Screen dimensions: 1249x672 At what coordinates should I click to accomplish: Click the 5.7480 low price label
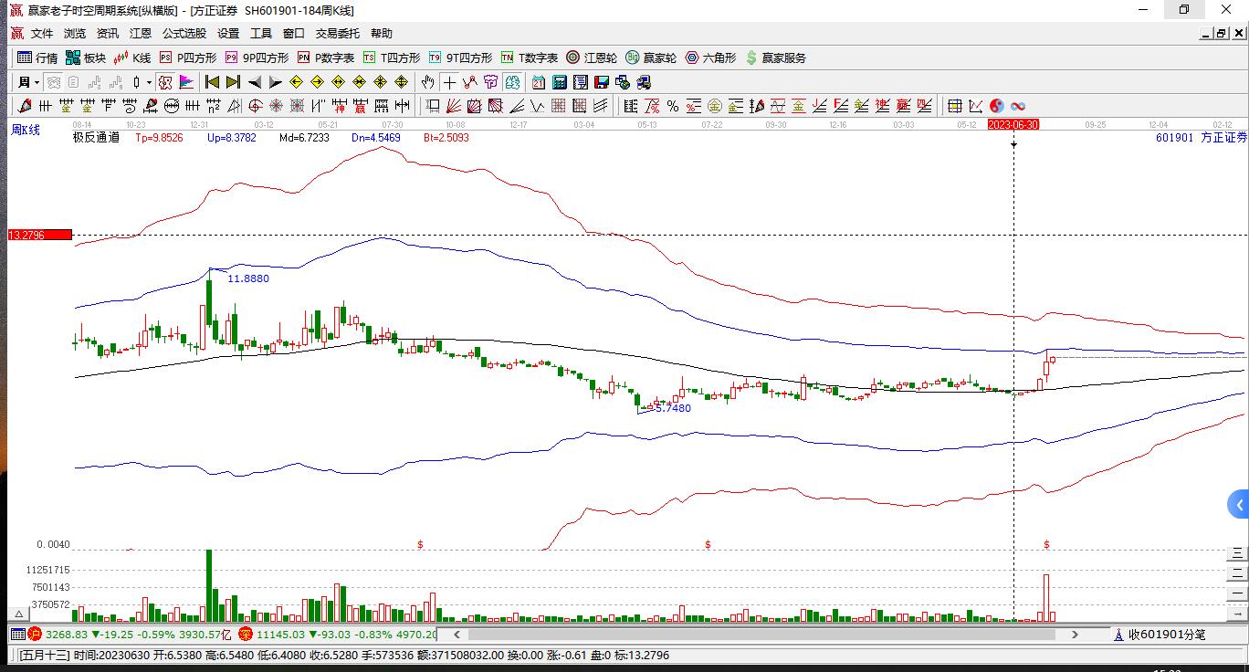click(x=671, y=408)
